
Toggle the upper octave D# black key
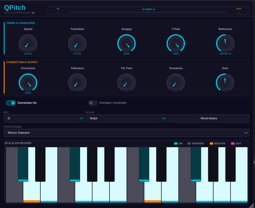pyautogui.click(x=161, y=164)
